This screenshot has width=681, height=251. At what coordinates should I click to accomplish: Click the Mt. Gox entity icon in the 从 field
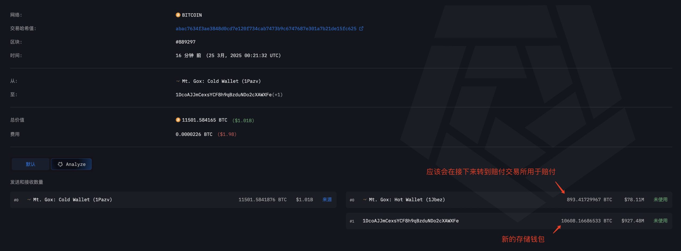pos(178,81)
